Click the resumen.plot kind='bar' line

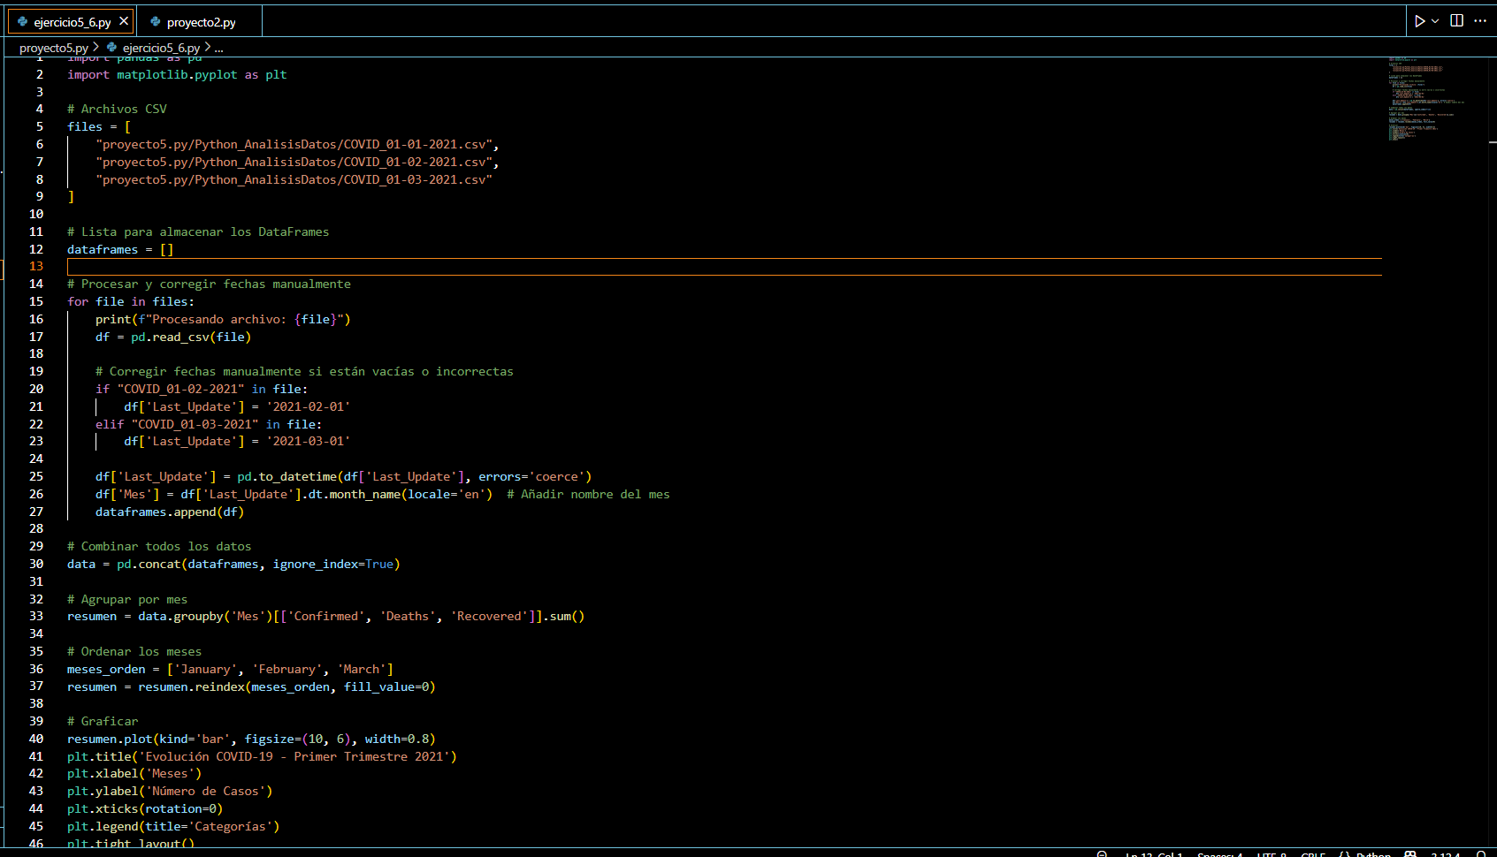(251, 739)
